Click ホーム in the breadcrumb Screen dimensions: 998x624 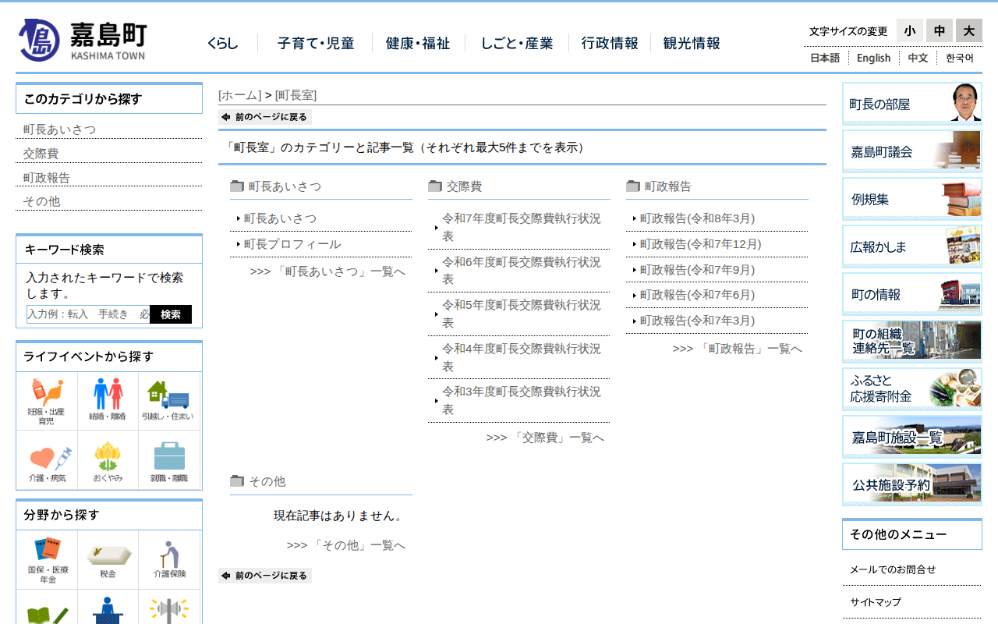click(239, 95)
